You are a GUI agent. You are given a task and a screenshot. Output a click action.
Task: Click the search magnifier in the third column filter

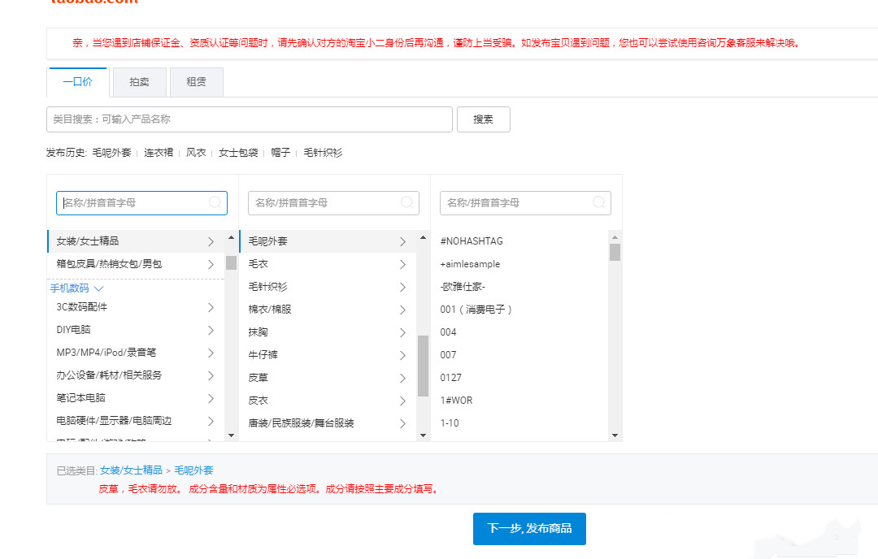click(598, 202)
